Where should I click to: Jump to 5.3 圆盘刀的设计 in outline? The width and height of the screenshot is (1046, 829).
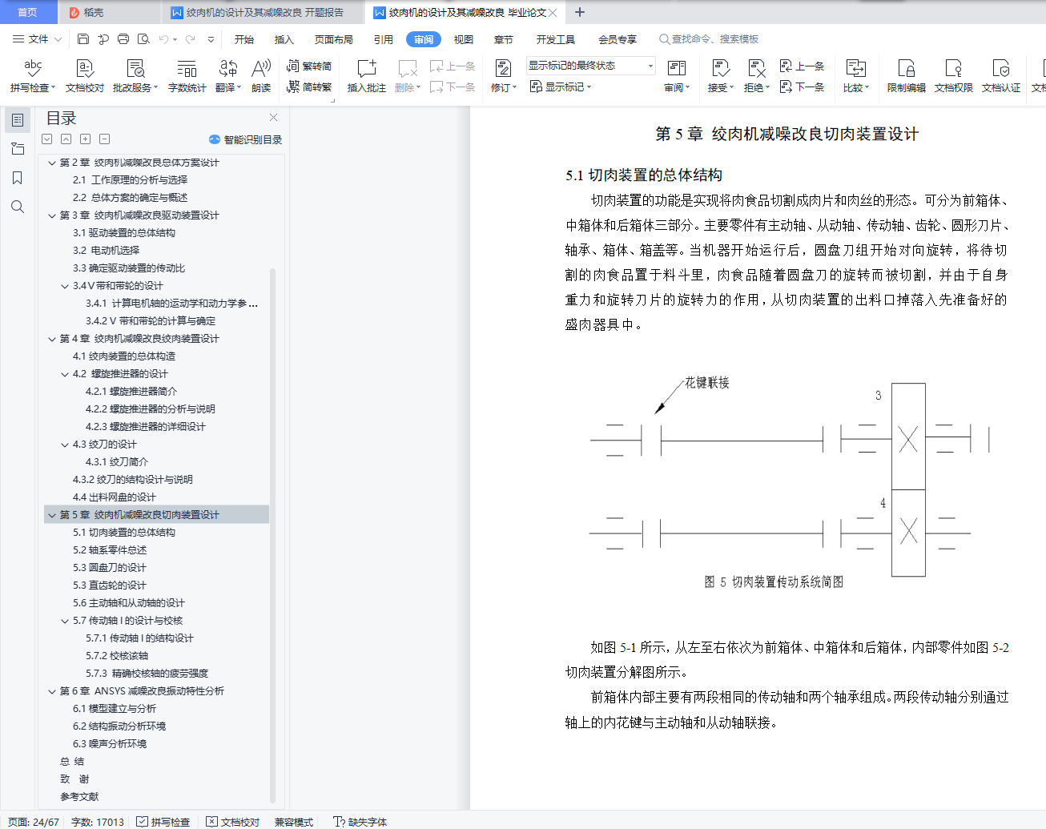[109, 568]
